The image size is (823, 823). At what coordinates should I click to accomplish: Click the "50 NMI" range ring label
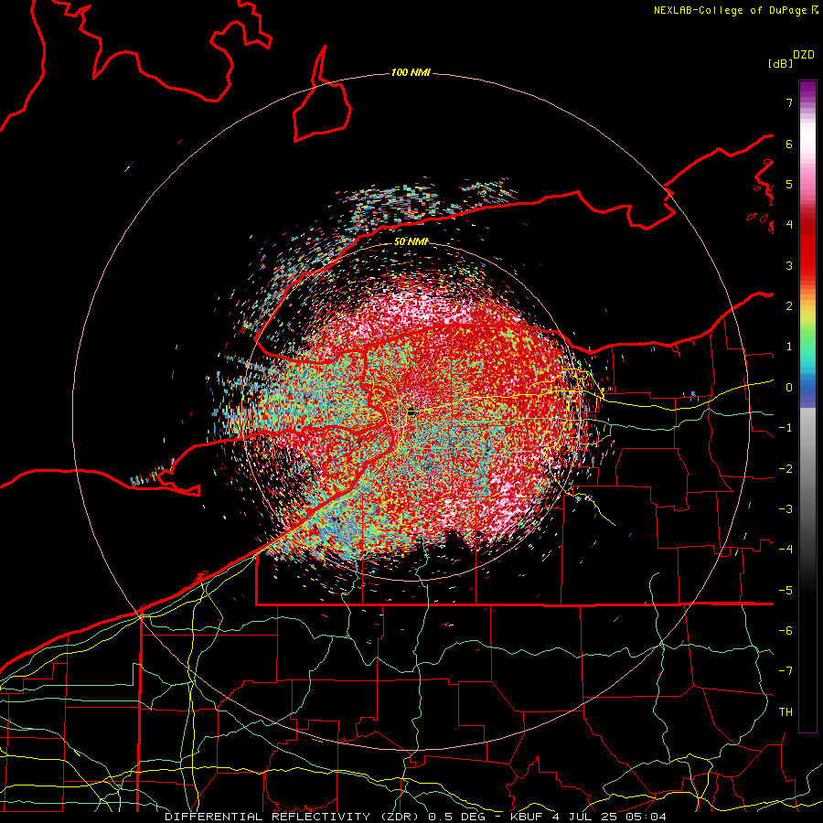[x=411, y=241]
